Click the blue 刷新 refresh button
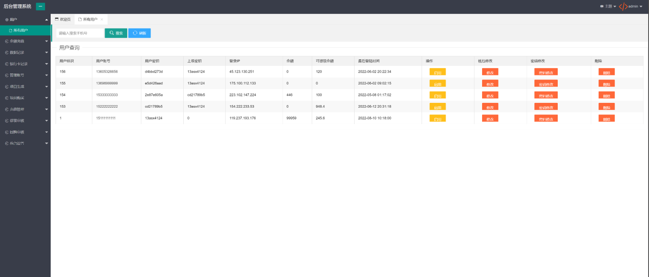649x277 pixels. [139, 33]
